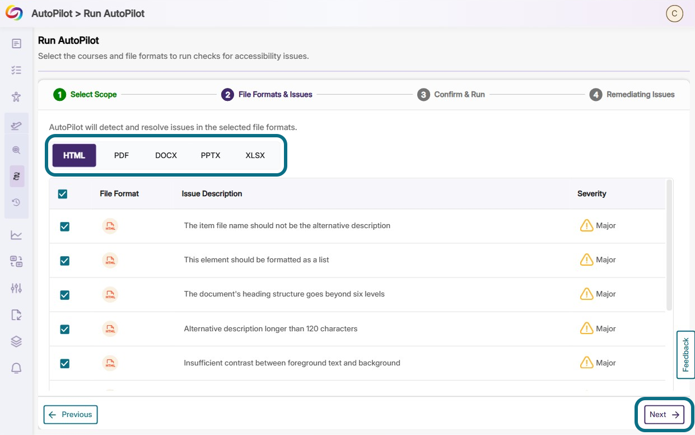Open the user profile avatar C
The width and height of the screenshot is (695, 435).
click(x=674, y=14)
